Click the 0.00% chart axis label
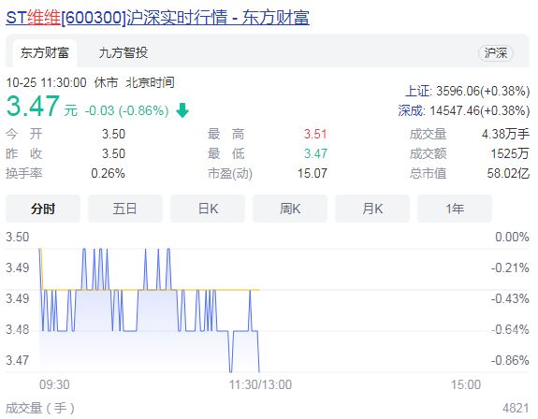 click(x=512, y=237)
